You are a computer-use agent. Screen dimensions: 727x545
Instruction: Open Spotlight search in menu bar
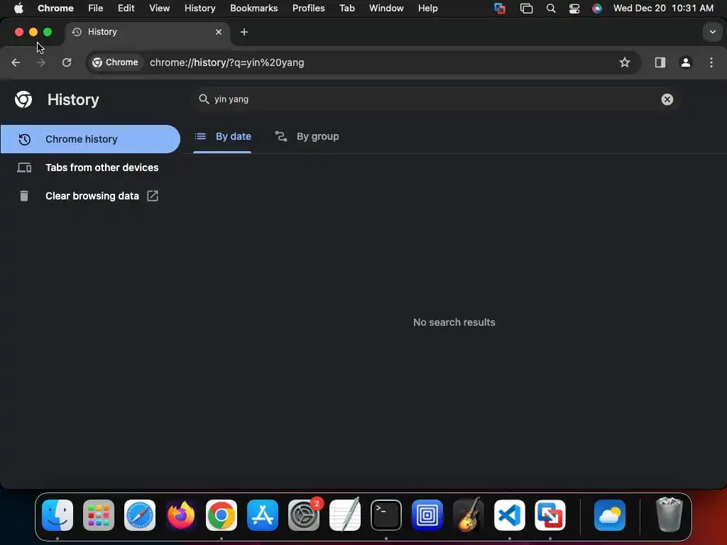(550, 9)
